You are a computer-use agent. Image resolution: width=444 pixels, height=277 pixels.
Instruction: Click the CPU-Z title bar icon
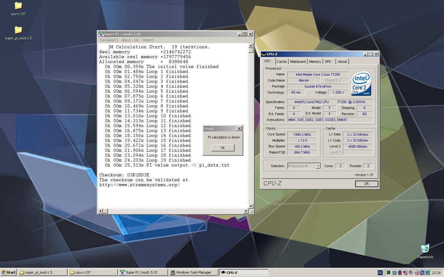point(264,54)
